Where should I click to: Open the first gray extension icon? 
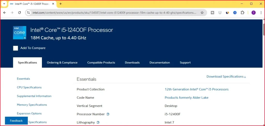point(212,13)
